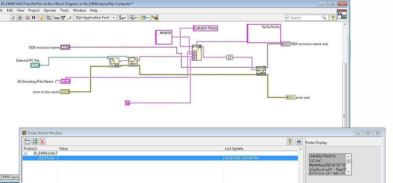Select the External PC file path terminal
Image resolution: width=393 pixels, height=183 pixels.
(35, 65)
